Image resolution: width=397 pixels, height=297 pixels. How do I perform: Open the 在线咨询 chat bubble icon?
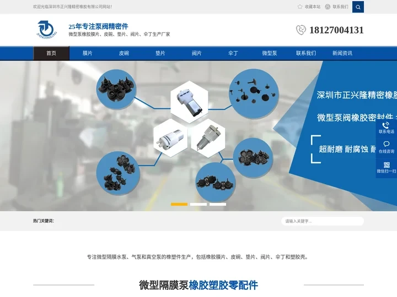[x=386, y=144]
